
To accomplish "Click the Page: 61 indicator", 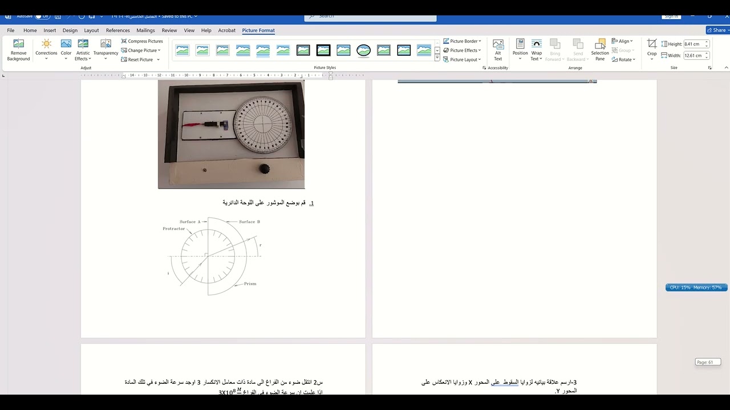I will (x=708, y=362).
